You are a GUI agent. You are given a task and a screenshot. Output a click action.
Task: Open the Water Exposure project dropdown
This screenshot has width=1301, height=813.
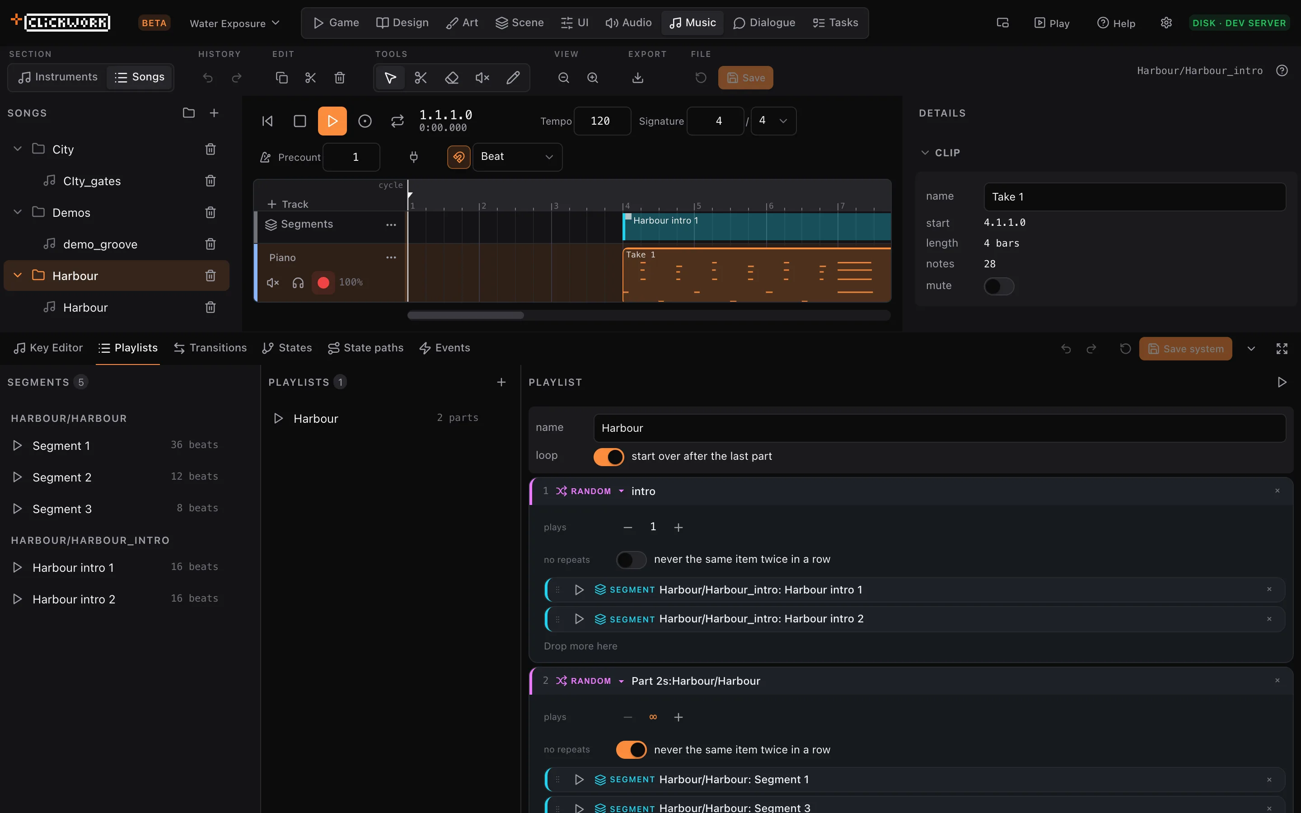(x=234, y=23)
